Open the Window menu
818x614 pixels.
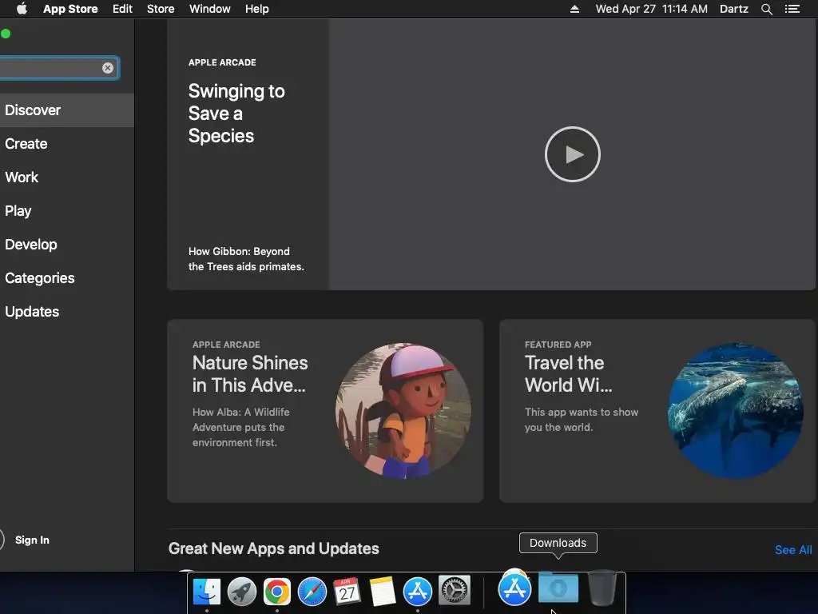(210, 9)
